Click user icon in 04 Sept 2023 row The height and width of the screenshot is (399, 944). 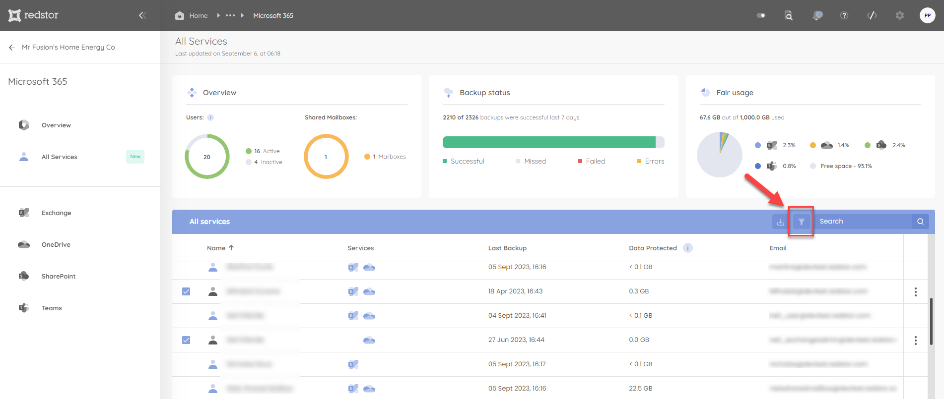click(x=213, y=316)
